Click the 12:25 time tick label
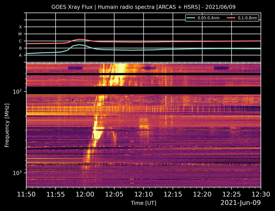 pos(231,194)
